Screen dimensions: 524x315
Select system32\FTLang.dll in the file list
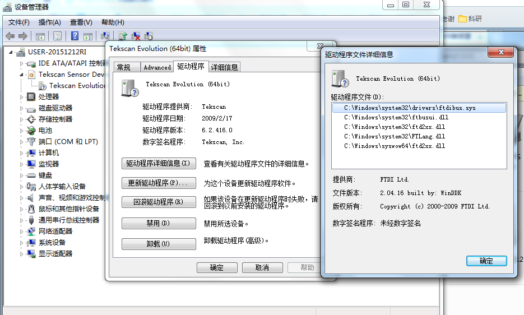click(419, 136)
